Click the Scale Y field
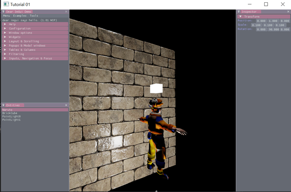The width and height of the screenshot is (291, 192). (268, 25)
